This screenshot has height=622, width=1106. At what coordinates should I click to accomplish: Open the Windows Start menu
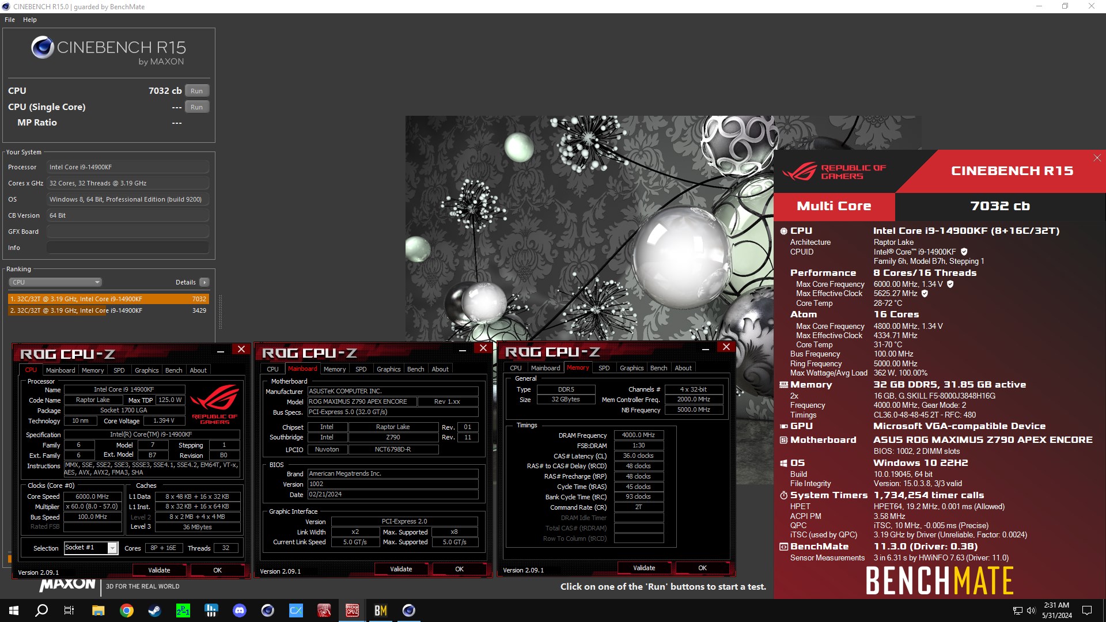[x=14, y=610]
